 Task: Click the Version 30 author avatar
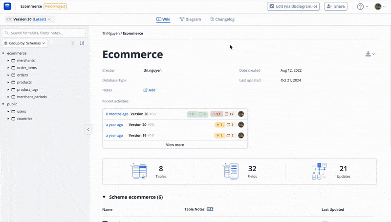(x=241, y=114)
